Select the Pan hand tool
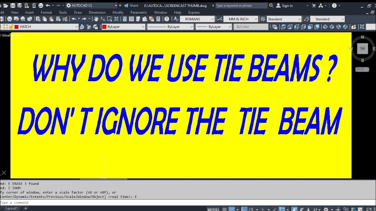 [96, 19]
